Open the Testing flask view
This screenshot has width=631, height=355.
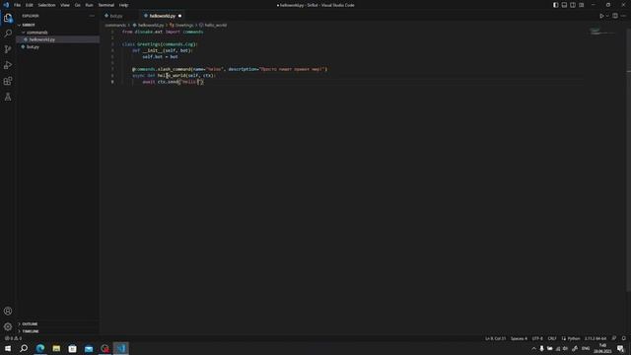(x=8, y=97)
